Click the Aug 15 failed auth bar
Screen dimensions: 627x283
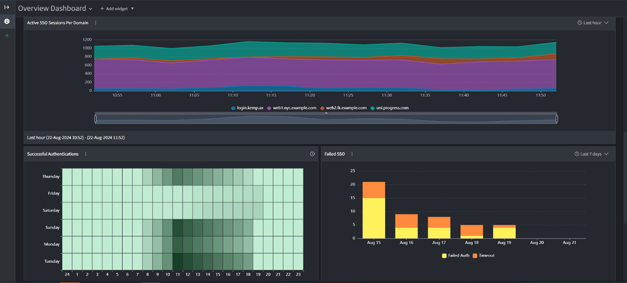click(x=374, y=218)
